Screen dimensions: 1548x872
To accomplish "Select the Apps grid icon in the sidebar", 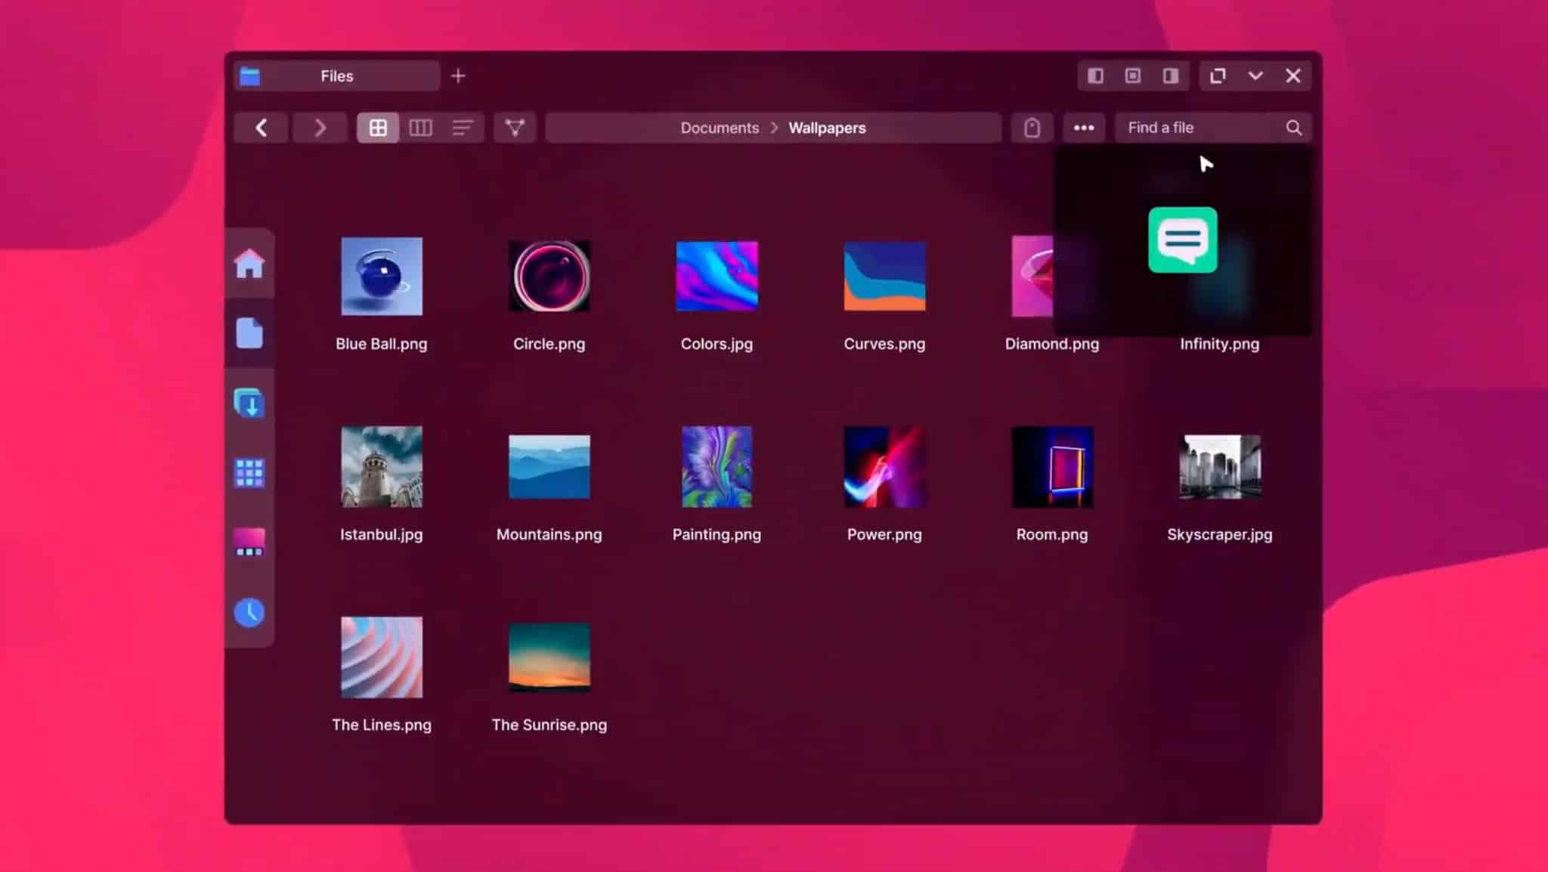I will (x=249, y=473).
